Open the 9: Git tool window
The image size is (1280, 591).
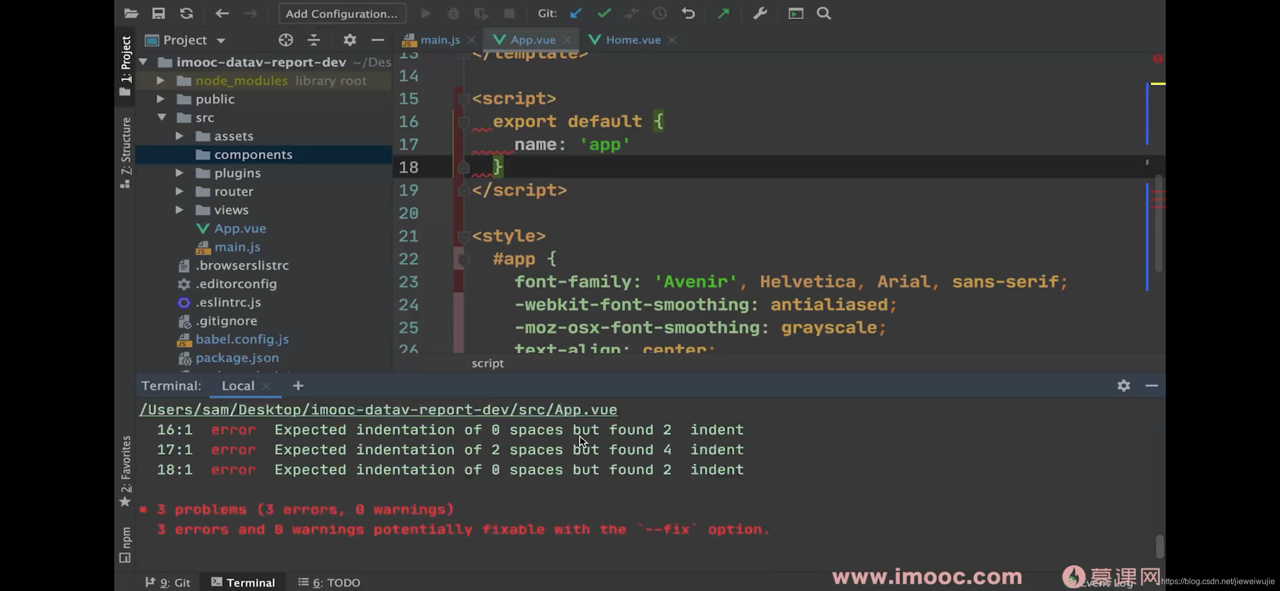point(168,582)
